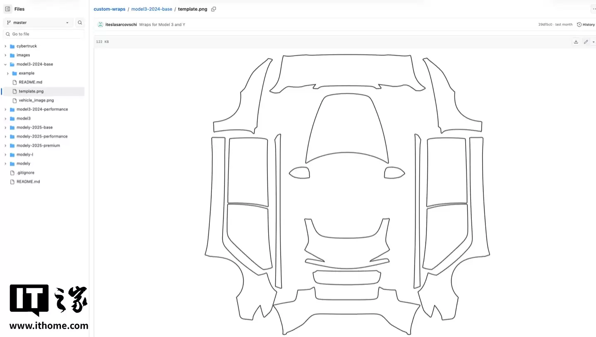
Task: Open the master branch selector
Action: tap(37, 22)
